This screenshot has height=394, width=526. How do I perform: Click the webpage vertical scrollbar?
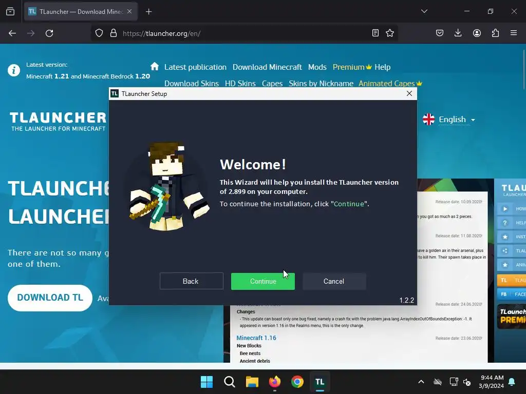click(x=523, y=69)
